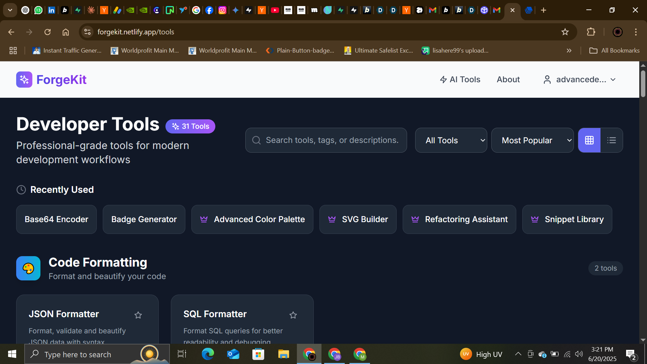
Task: Bookmark this page with star icon
Action: coord(565,32)
